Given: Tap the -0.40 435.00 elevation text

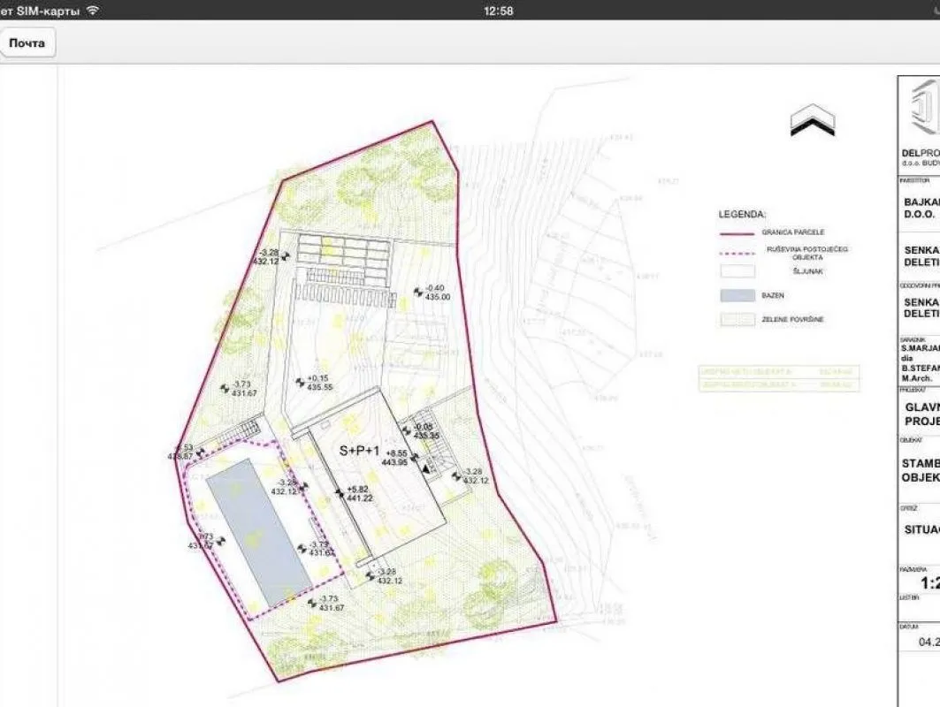Looking at the screenshot, I should pyautogui.click(x=437, y=293).
